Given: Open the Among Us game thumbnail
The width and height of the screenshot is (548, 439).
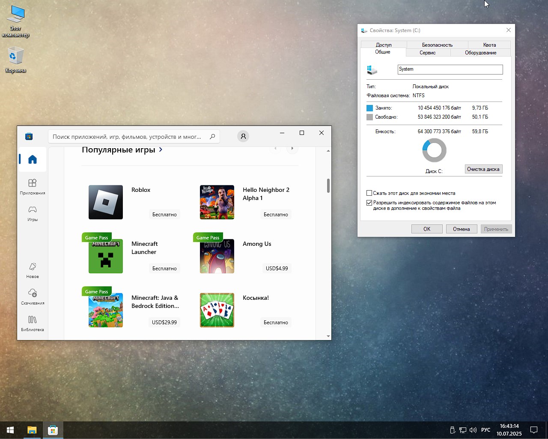Looking at the screenshot, I should click(217, 256).
